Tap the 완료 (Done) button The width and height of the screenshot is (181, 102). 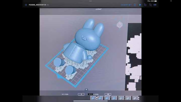click(x=155, y=5)
